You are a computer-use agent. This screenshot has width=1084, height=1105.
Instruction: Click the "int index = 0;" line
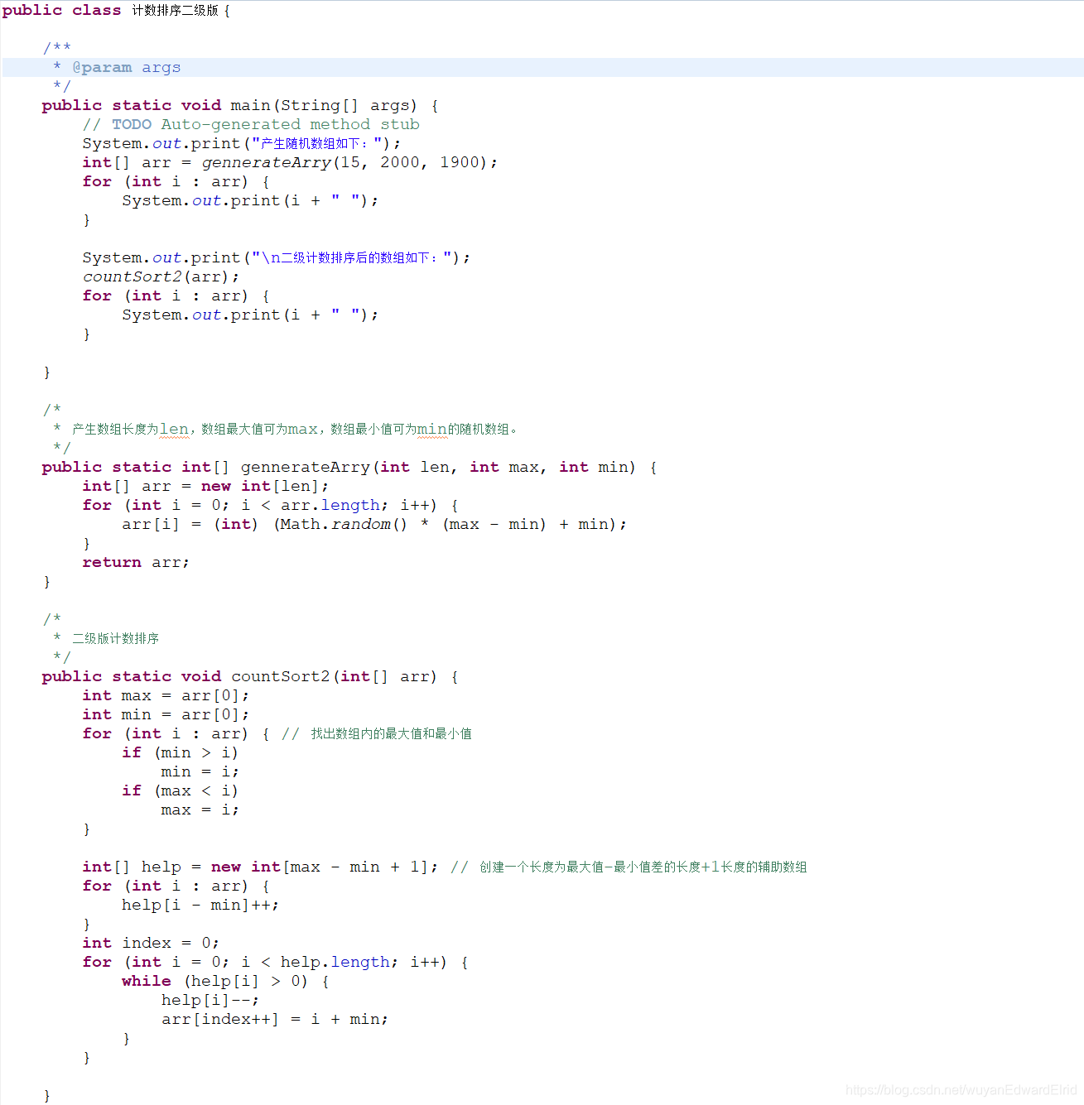(151, 943)
